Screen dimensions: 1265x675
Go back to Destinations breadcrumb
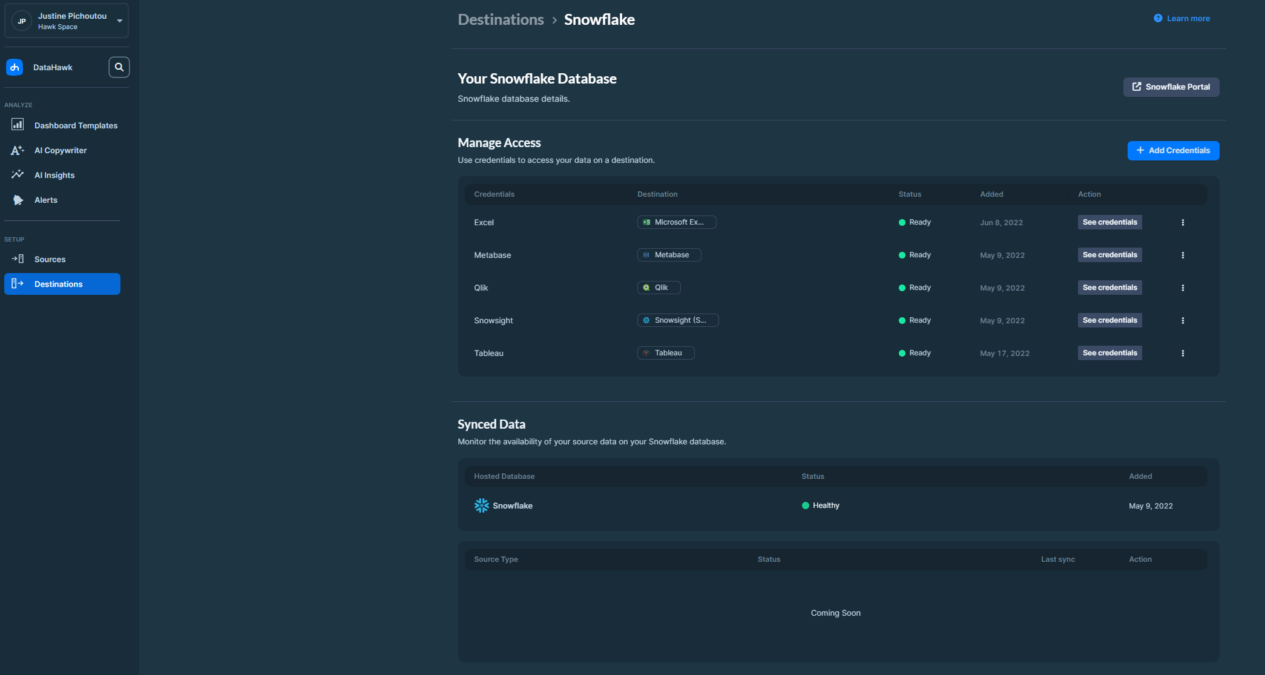point(501,19)
